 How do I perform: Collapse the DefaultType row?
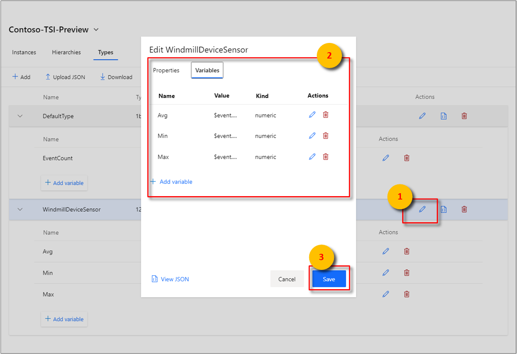coord(20,116)
